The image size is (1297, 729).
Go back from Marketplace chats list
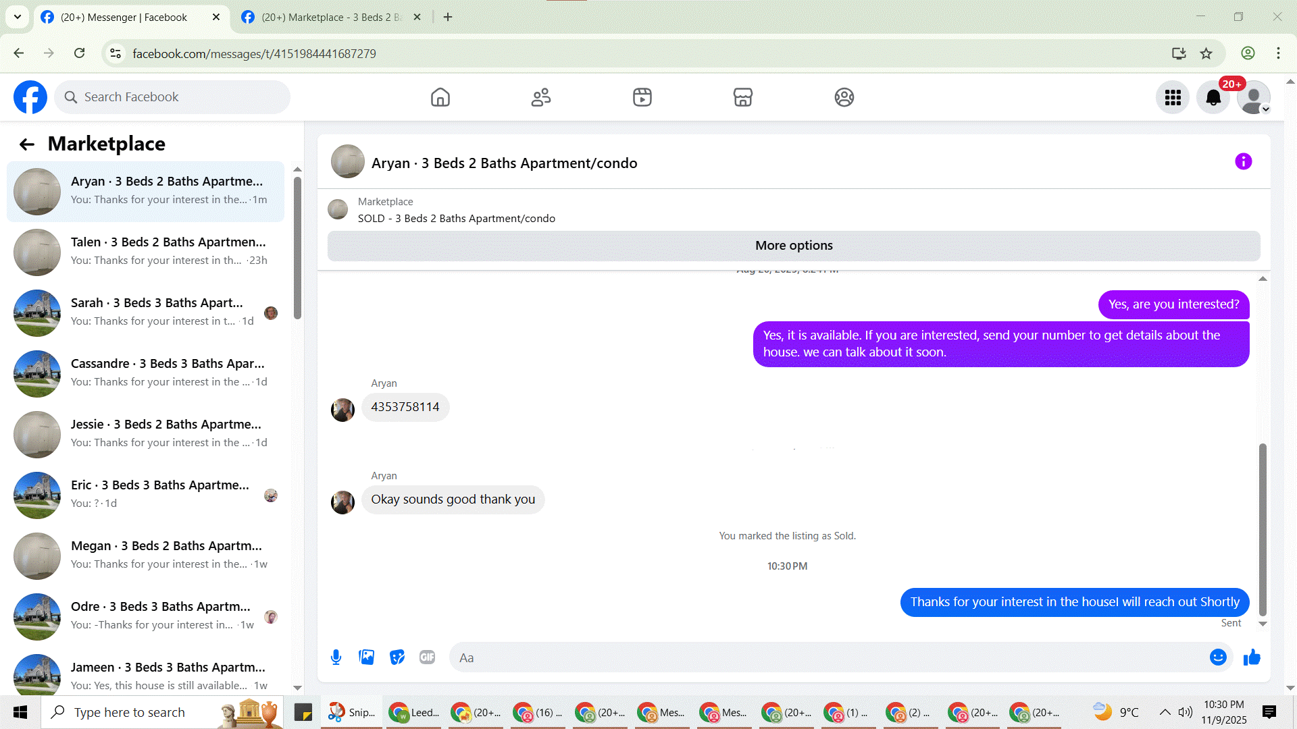(27, 144)
